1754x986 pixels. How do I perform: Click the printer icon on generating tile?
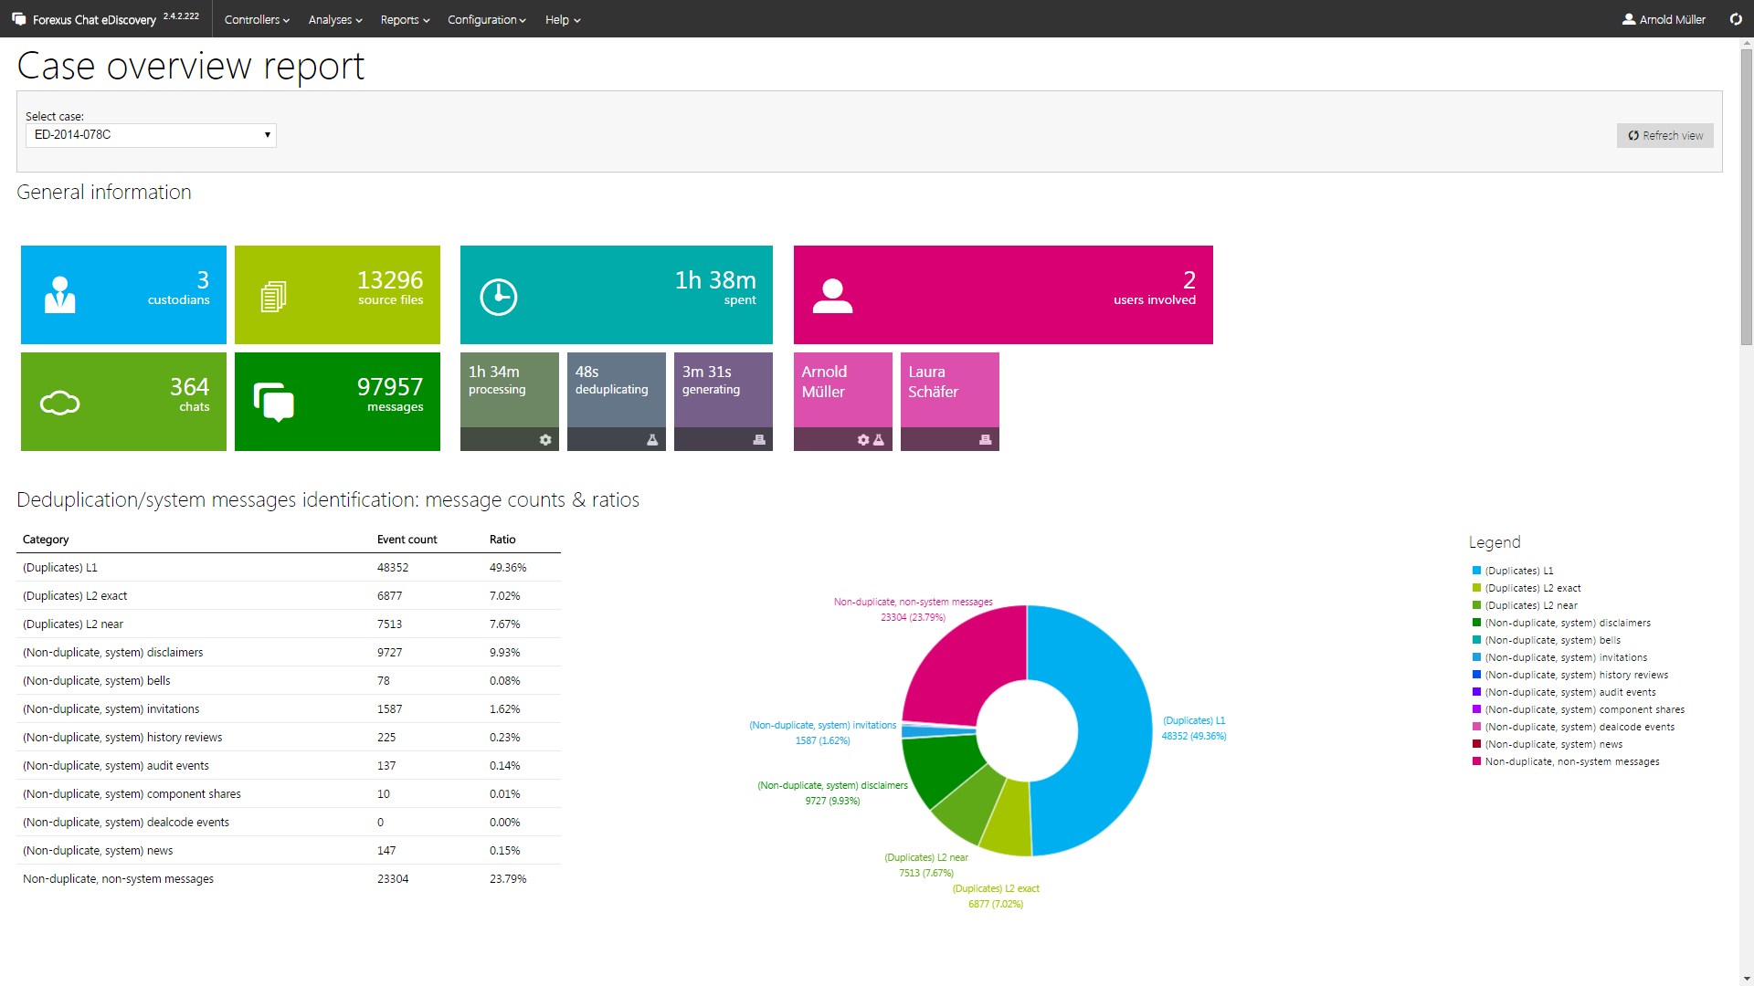point(759,440)
